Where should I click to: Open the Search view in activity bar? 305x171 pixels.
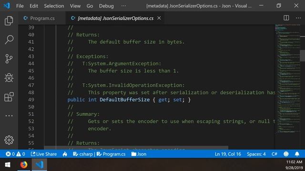9,39
